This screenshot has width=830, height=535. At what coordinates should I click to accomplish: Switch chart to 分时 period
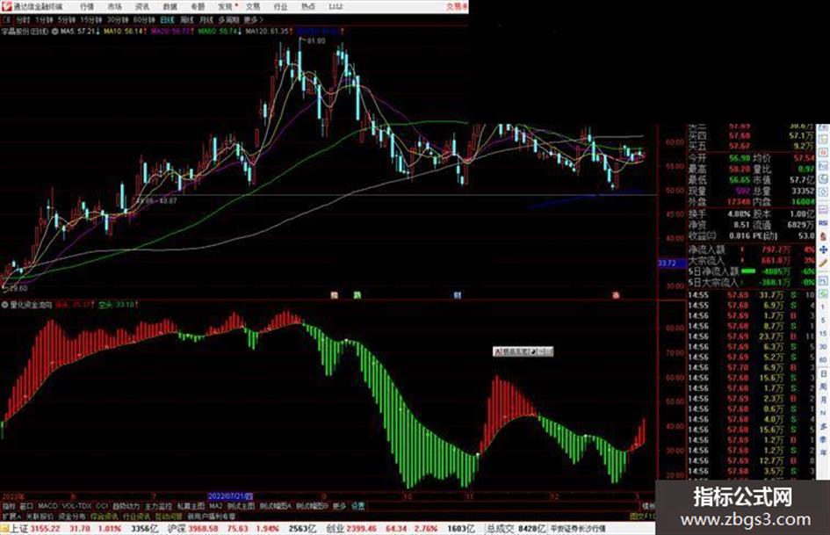click(23, 19)
